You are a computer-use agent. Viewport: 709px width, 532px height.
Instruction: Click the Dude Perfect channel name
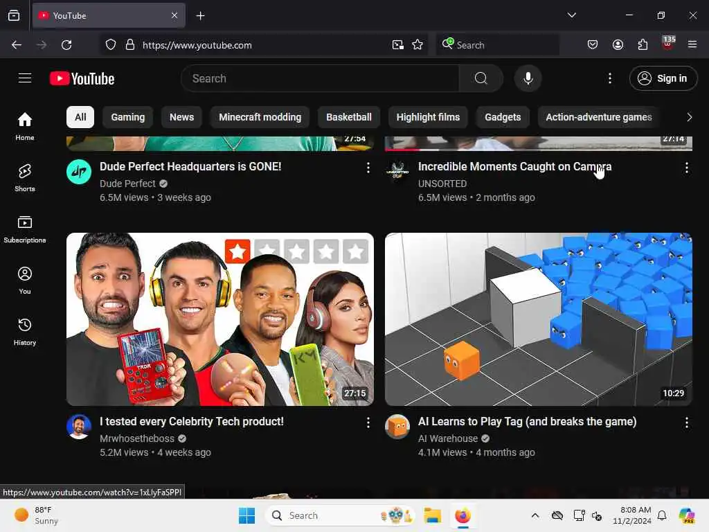pyautogui.click(x=127, y=184)
